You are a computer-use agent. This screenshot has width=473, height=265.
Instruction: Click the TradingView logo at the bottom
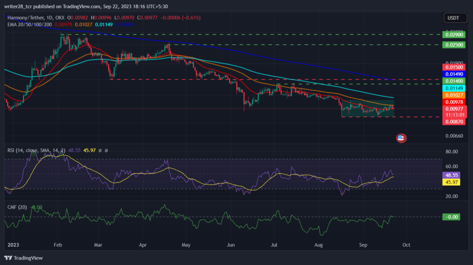click(24, 258)
